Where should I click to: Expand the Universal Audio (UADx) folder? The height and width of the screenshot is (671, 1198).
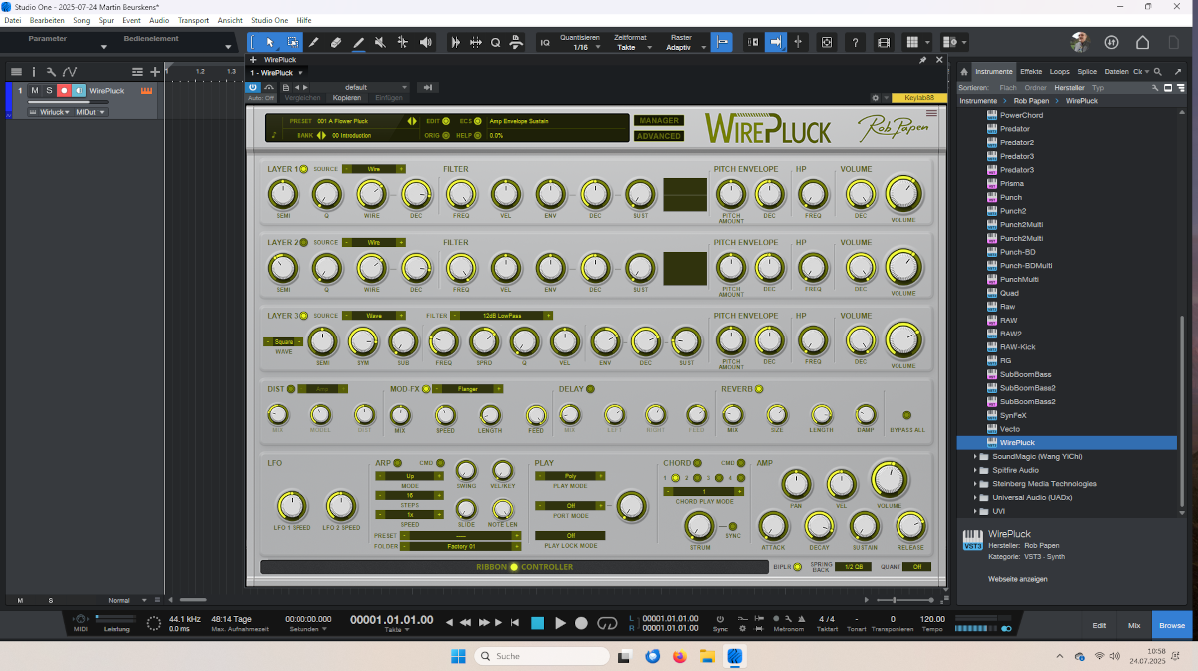click(x=975, y=497)
